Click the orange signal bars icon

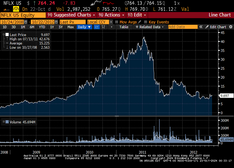[7, 10]
